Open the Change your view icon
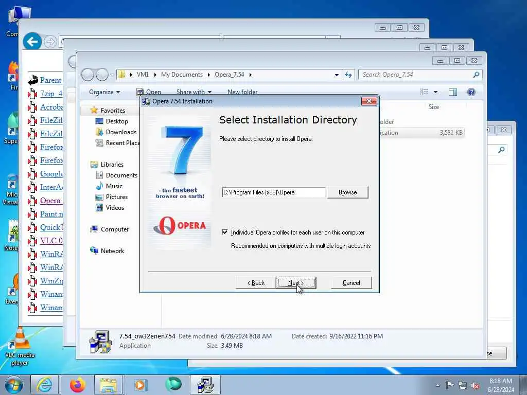 tap(425, 92)
